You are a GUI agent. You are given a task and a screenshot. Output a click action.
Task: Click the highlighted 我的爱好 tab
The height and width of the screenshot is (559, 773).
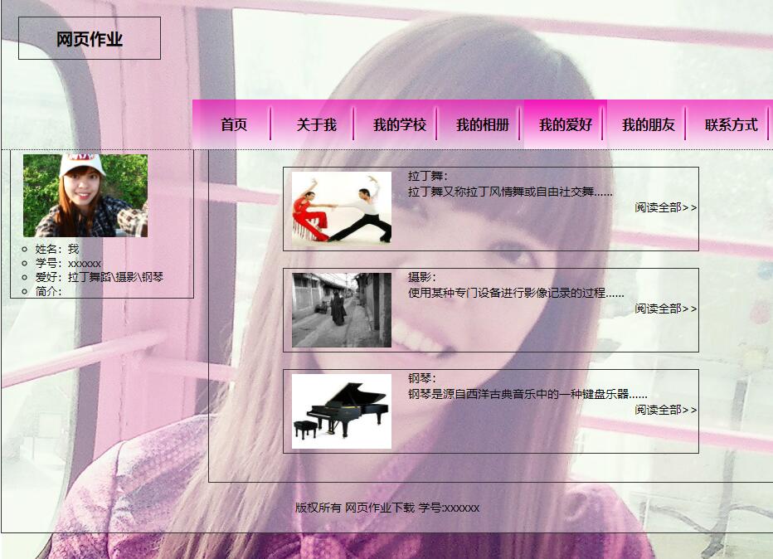pos(565,125)
